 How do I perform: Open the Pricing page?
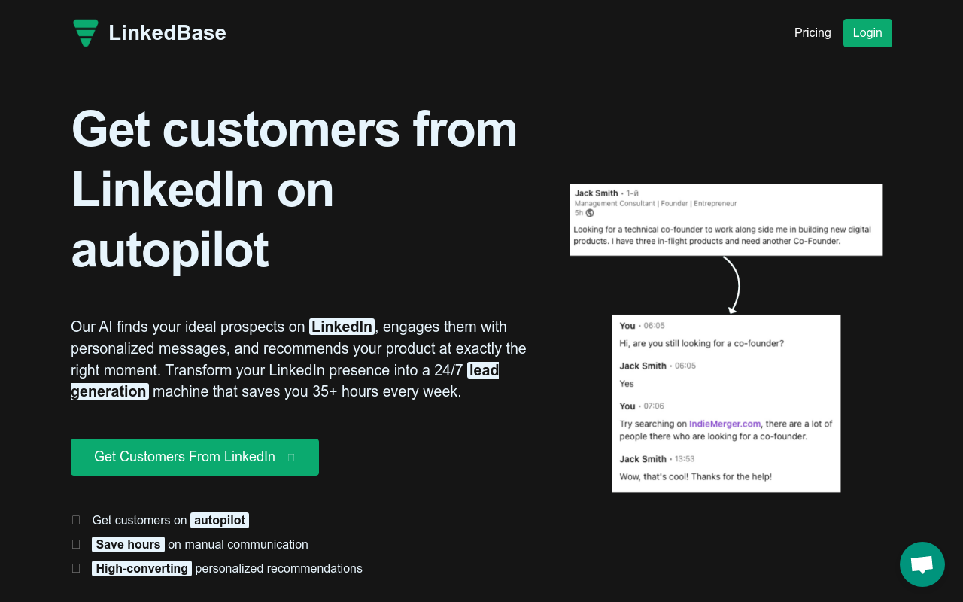coord(813,32)
